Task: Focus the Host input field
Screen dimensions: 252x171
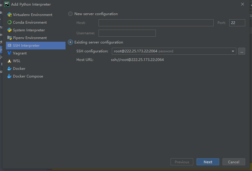Action: click(x=156, y=23)
